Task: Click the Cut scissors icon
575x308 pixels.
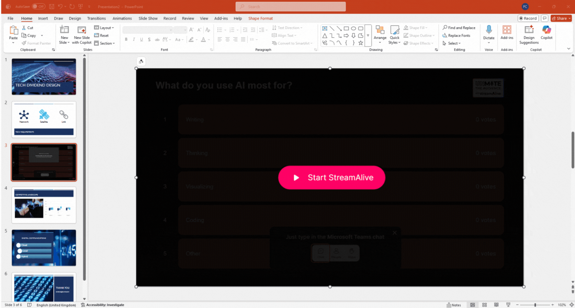Action: (x=24, y=28)
